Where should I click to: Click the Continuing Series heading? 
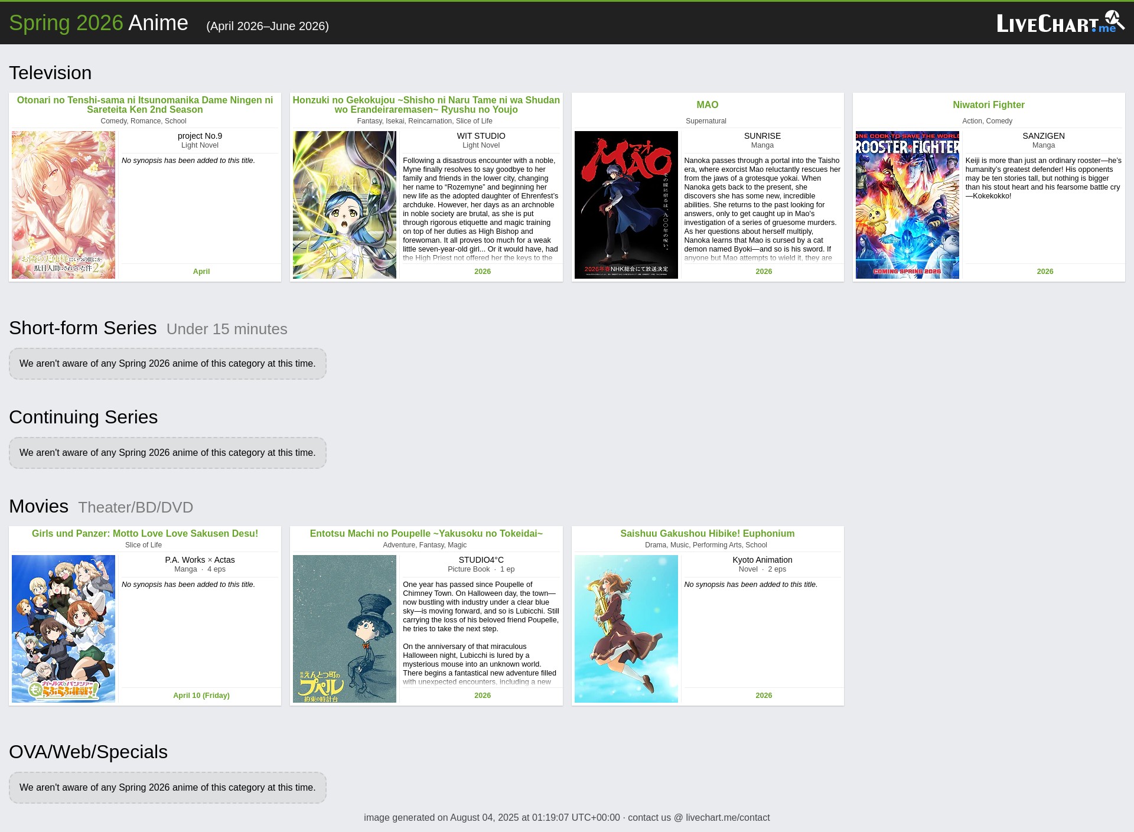[83, 417]
